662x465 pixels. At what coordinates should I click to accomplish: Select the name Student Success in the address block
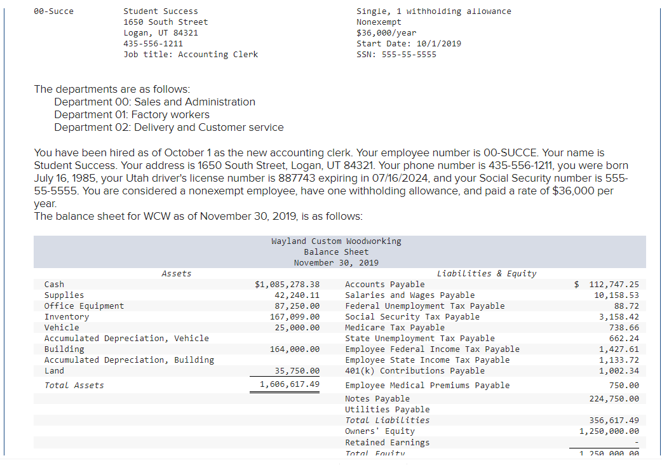point(161,11)
